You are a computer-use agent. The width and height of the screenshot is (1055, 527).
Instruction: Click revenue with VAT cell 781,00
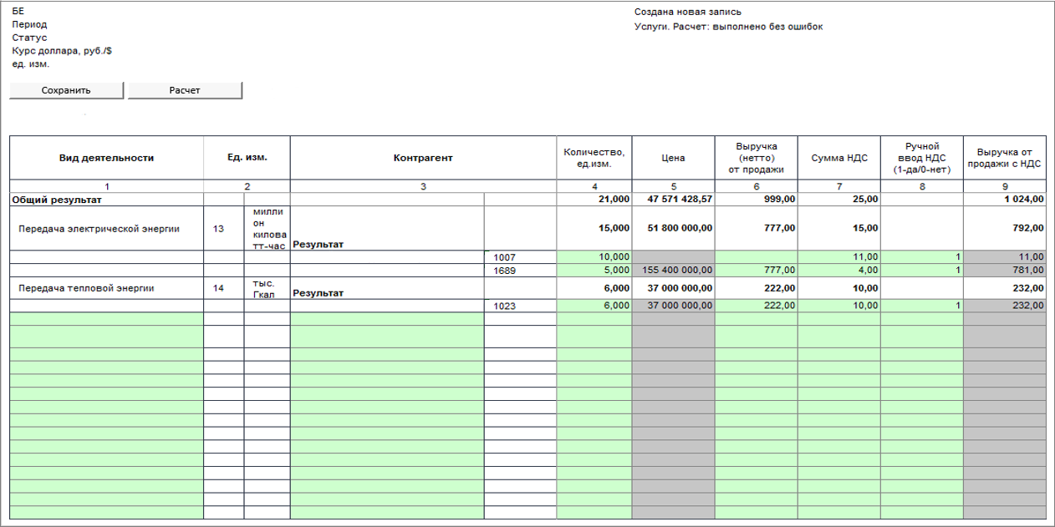click(1004, 271)
